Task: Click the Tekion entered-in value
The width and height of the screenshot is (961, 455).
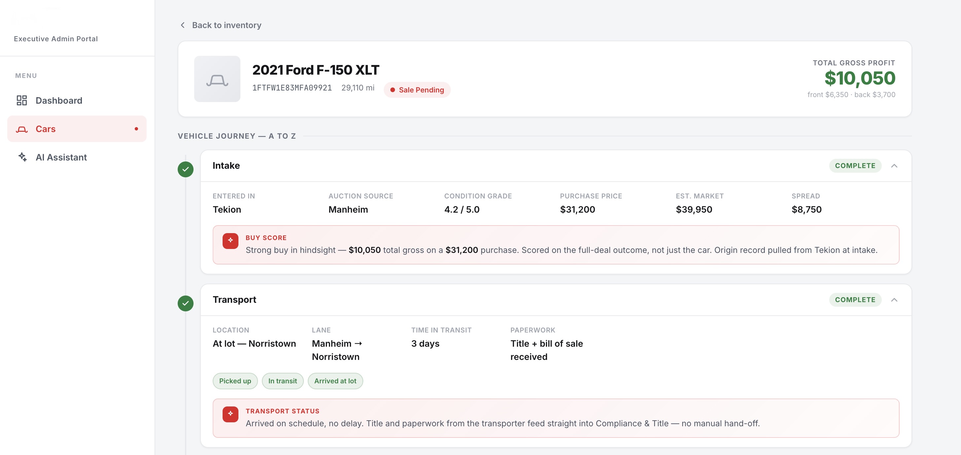Action: 227,209
